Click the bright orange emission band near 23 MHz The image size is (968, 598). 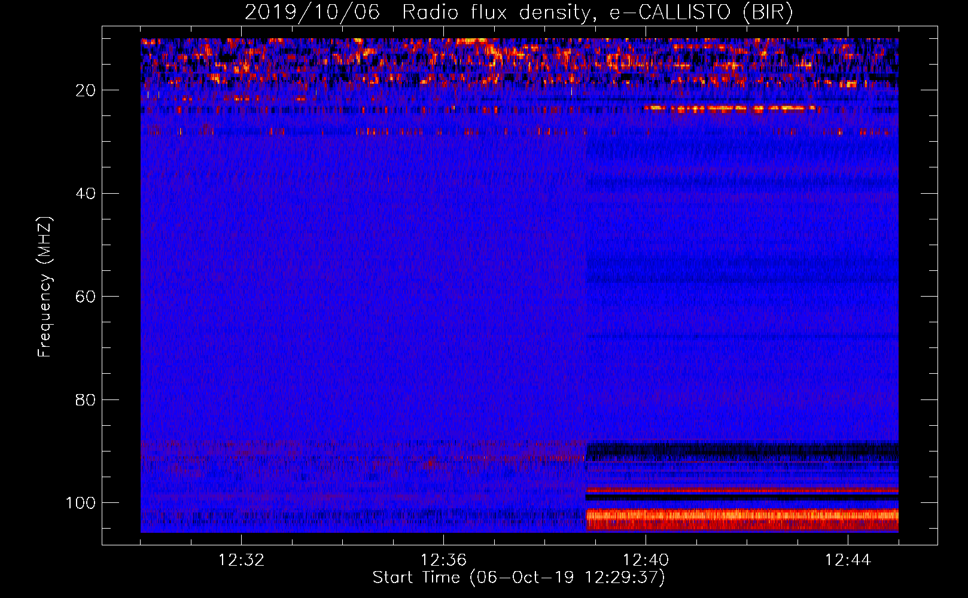point(731,109)
